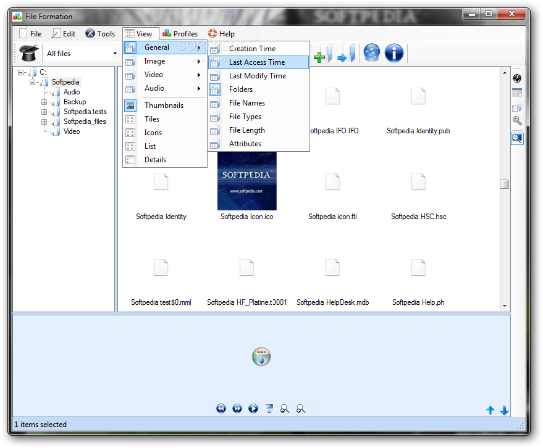This screenshot has width=543, height=448.
Task: Click the monitor fullscreen icon in preview pane
Action: (x=269, y=409)
